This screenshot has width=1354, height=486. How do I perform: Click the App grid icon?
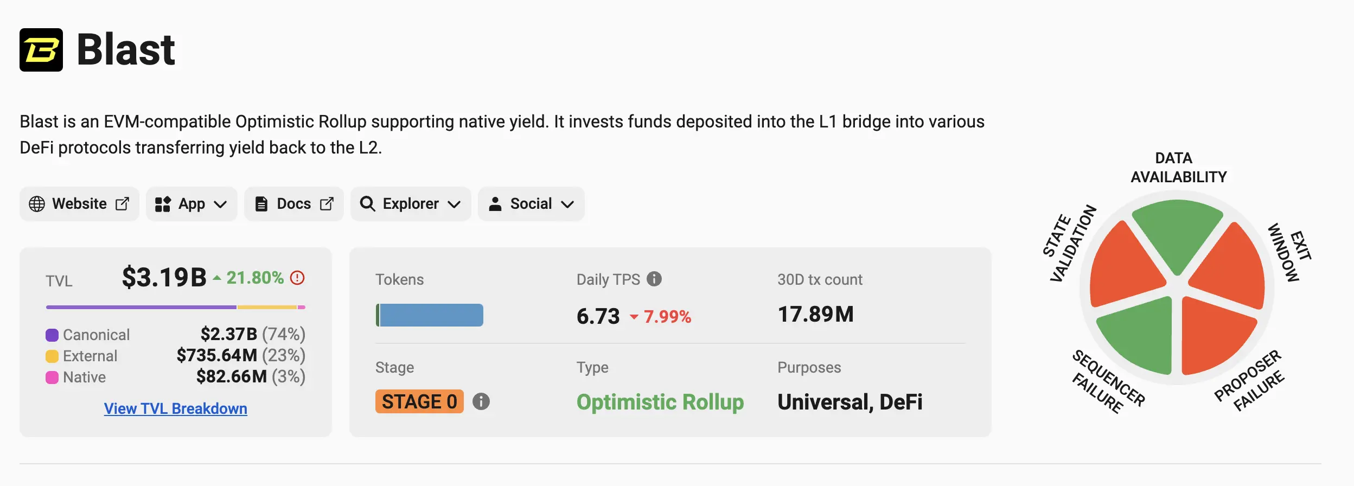pos(163,204)
